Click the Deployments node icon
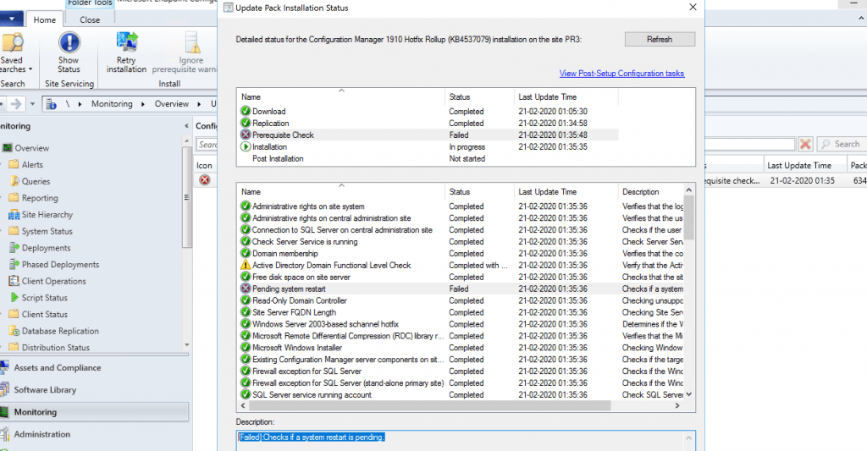The width and height of the screenshot is (867, 451). pos(14,248)
